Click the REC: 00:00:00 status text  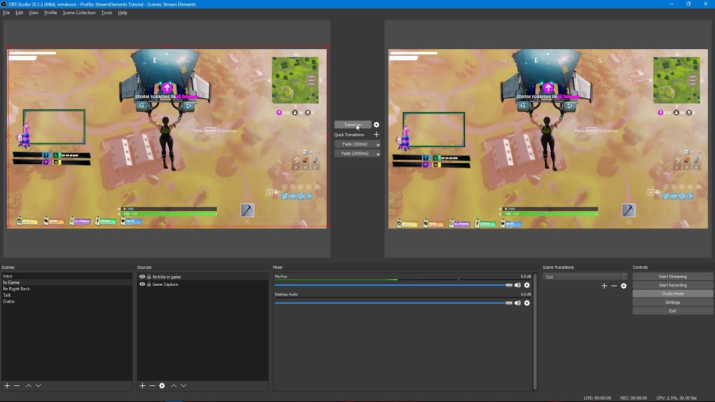[x=633, y=398]
